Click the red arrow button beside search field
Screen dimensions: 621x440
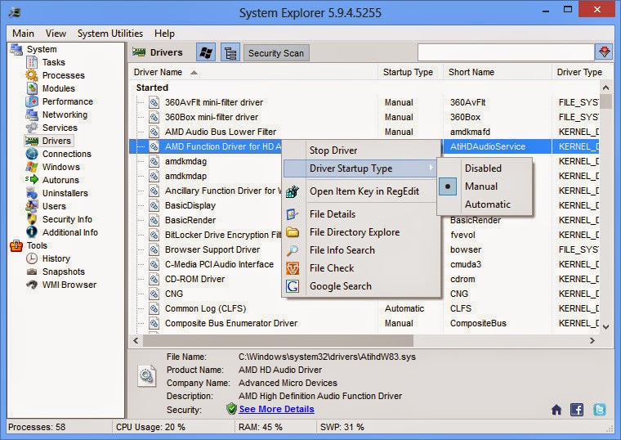(604, 52)
